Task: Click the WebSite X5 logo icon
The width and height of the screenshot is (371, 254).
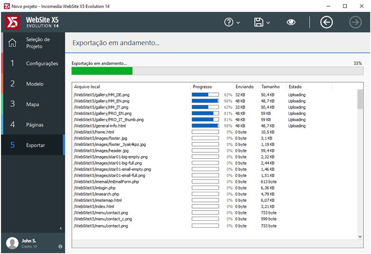Action: coord(12,22)
